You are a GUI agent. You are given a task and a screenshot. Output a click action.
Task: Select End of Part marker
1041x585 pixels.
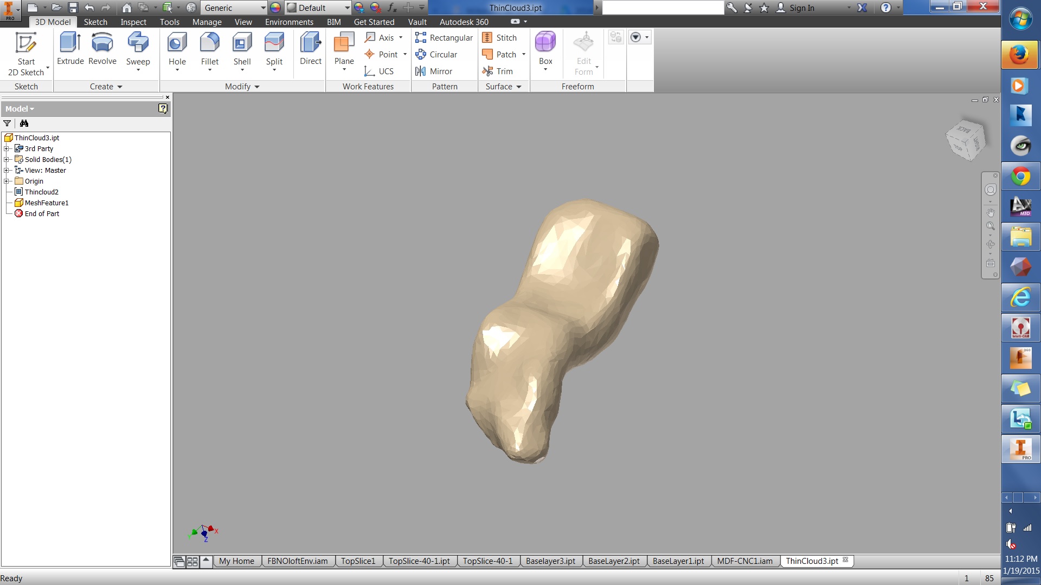[42, 213]
